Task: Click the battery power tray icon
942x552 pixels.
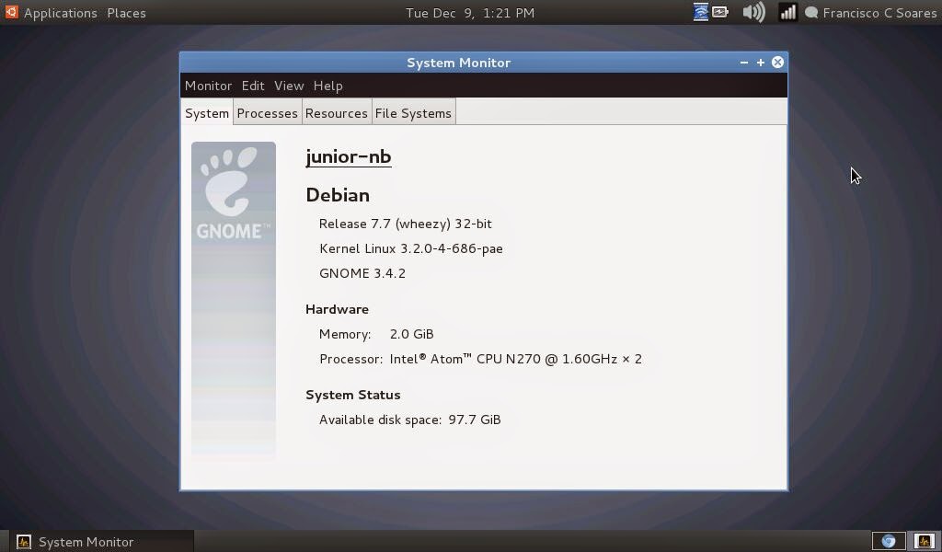Action: [720, 11]
